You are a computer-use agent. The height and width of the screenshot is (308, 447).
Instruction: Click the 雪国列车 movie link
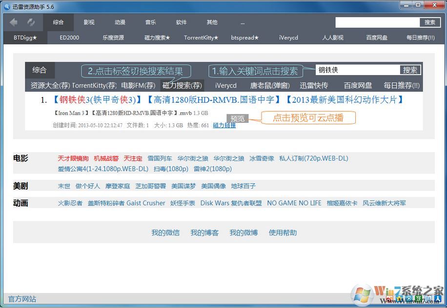(160, 158)
